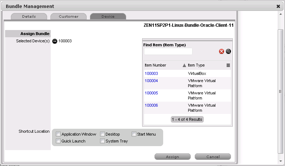Viewport: 285px width, 166px height.
Task: Enable Application Window shortcut location
Action: 58,134
